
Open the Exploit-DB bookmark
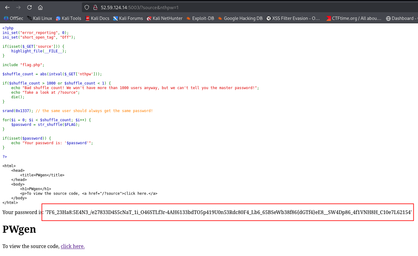200,18
